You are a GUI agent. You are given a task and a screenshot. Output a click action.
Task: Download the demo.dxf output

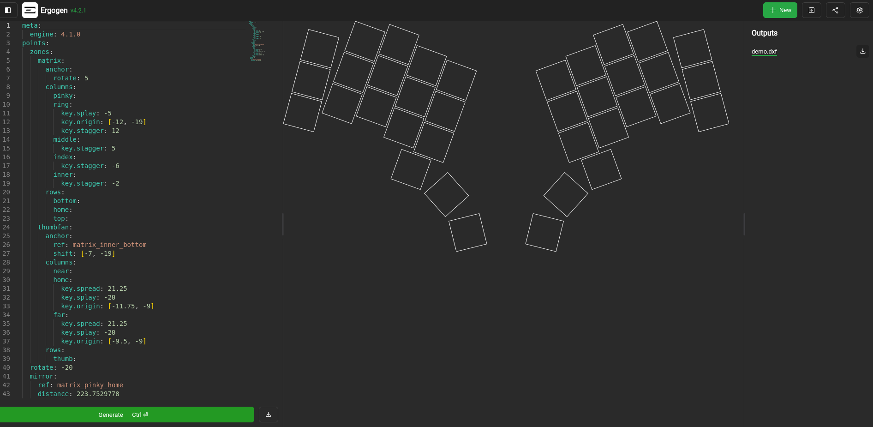click(x=862, y=51)
